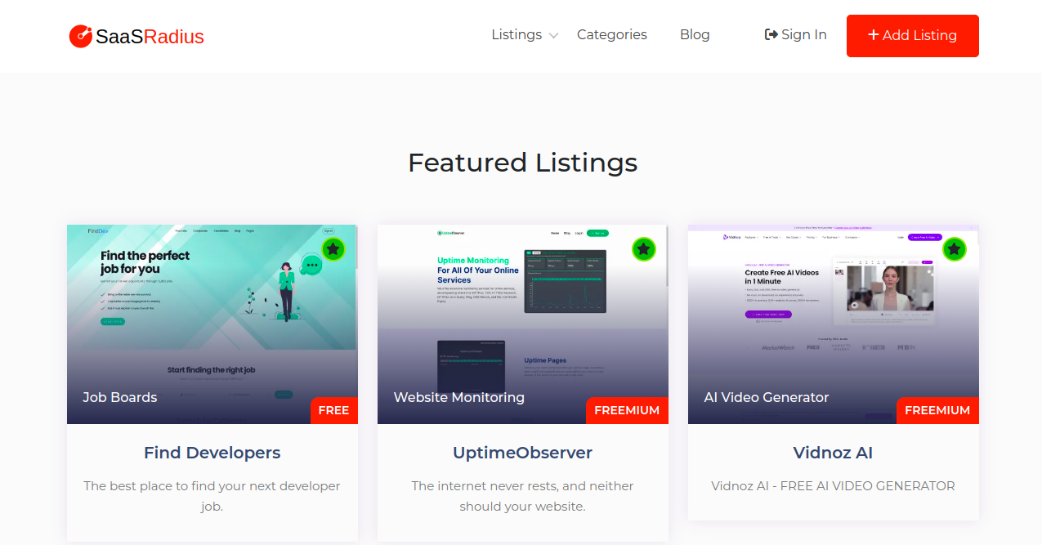The width and height of the screenshot is (1042, 545).
Task: Click the FREEMIUM tag on Vidnoz AI
Action: [x=937, y=410]
